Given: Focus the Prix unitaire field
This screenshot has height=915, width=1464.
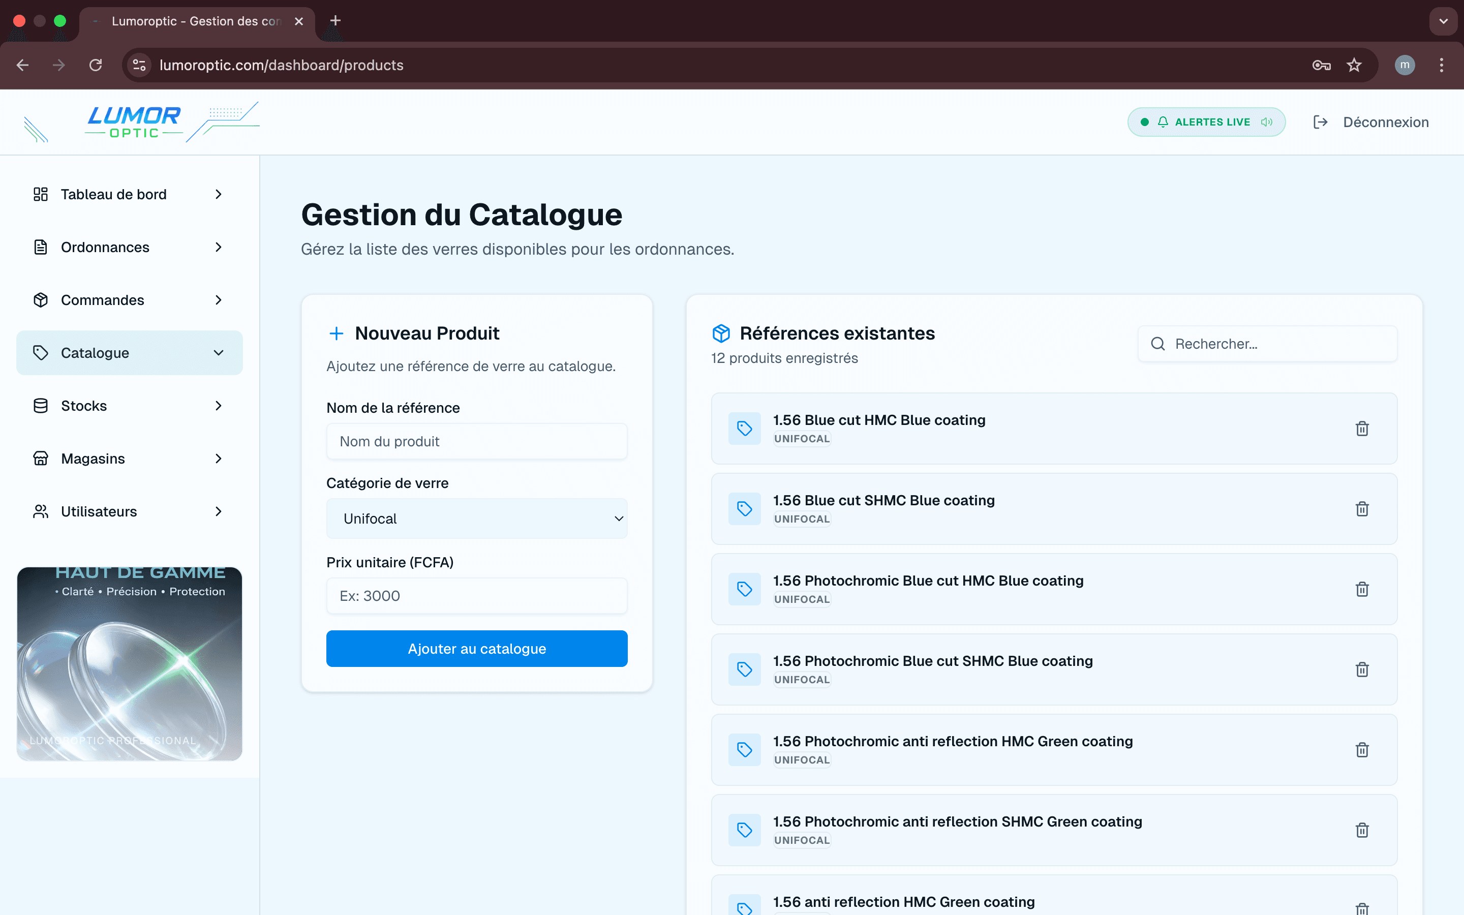Looking at the screenshot, I should tap(477, 595).
